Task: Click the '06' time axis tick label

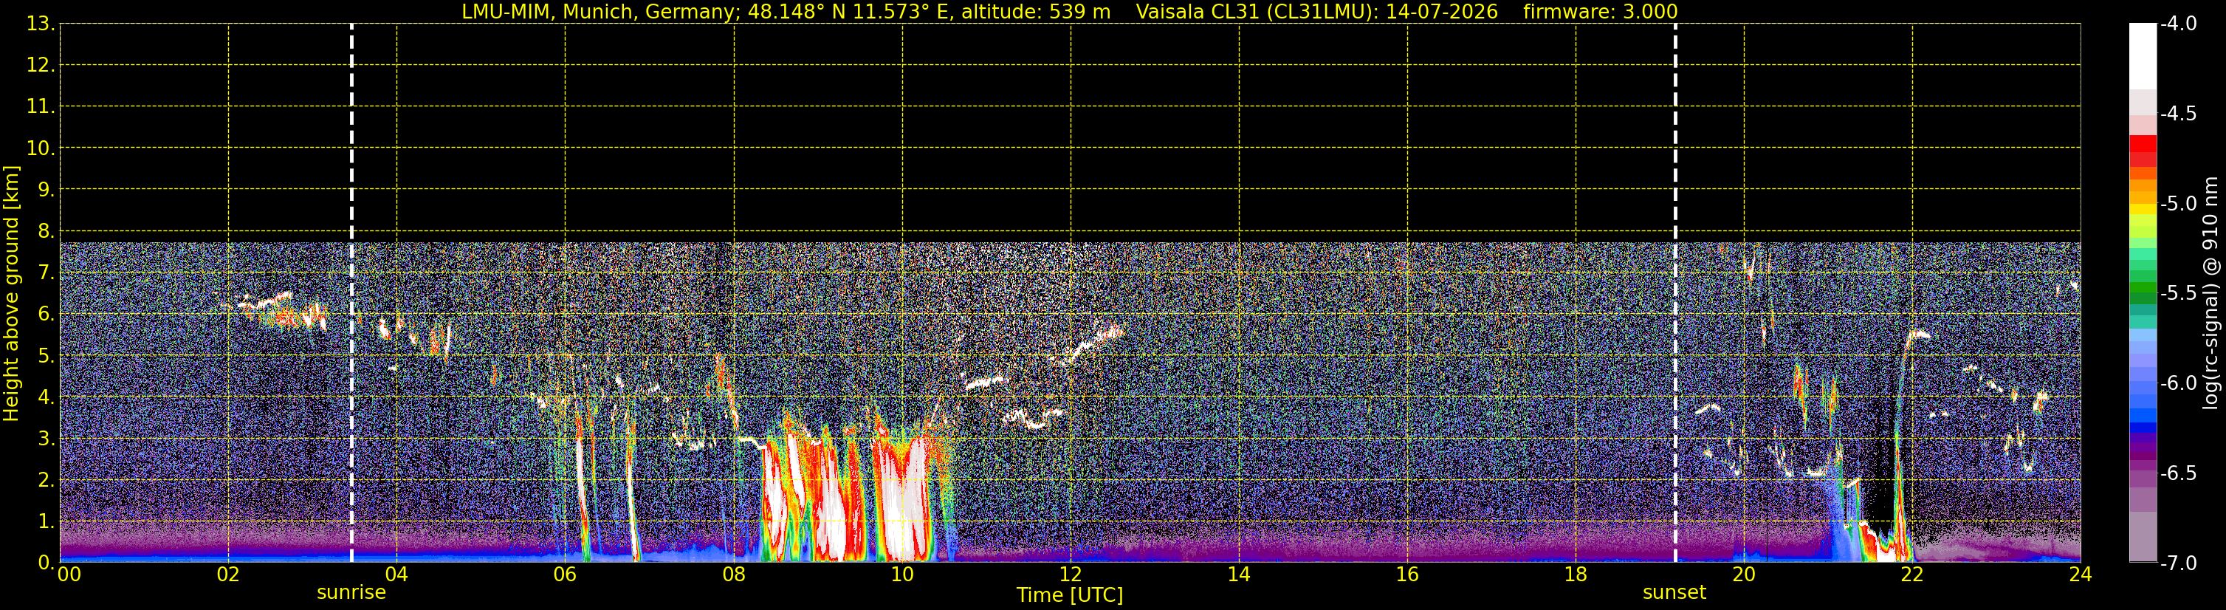Action: 565,575
